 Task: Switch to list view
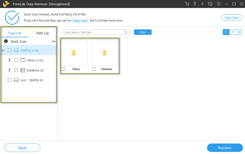click(233, 32)
